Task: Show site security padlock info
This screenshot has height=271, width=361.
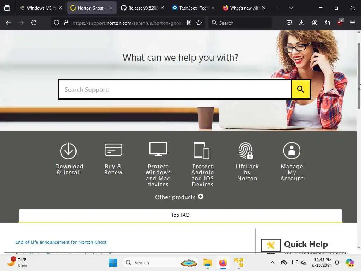Action: tap(66, 23)
